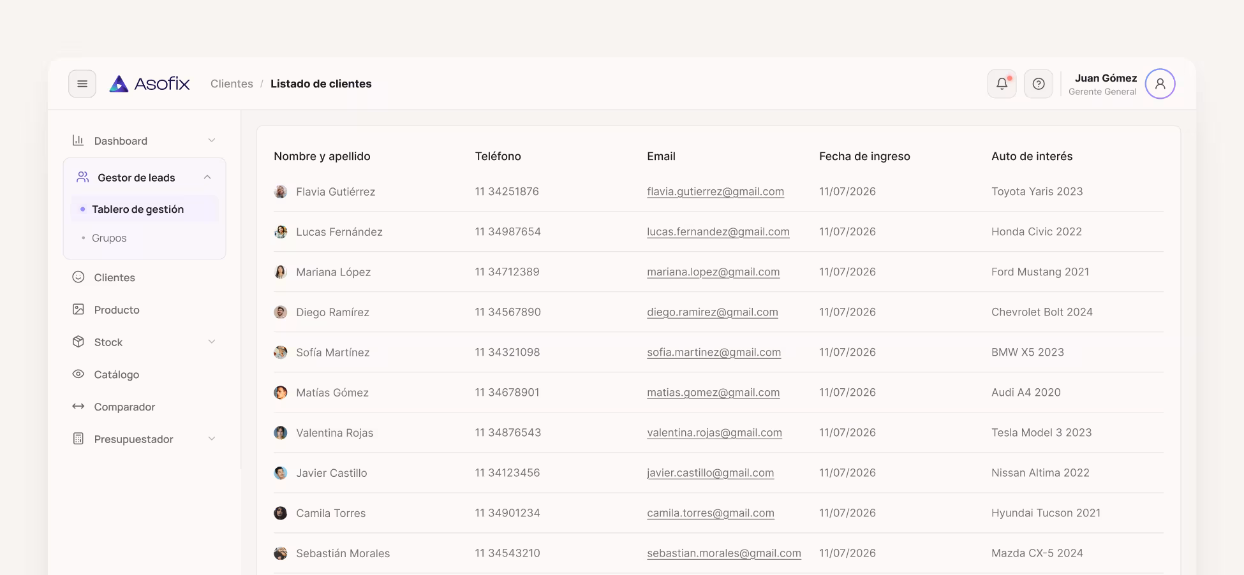
Task: Go to Clientes in sidebar
Action: tap(115, 277)
